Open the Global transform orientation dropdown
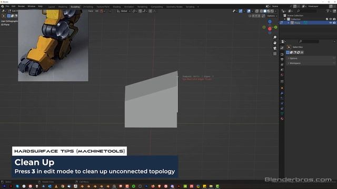 pos(124,11)
